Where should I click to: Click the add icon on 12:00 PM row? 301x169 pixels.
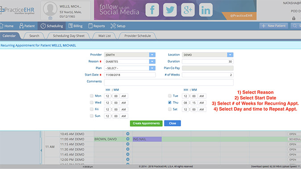click(x=128, y=159)
